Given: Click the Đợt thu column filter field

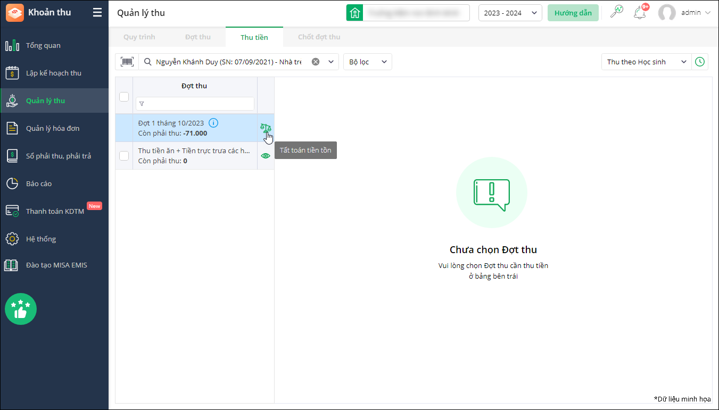Looking at the screenshot, I should 195,104.
